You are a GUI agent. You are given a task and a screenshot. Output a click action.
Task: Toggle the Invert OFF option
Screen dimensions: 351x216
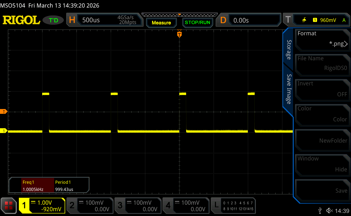(x=322, y=89)
